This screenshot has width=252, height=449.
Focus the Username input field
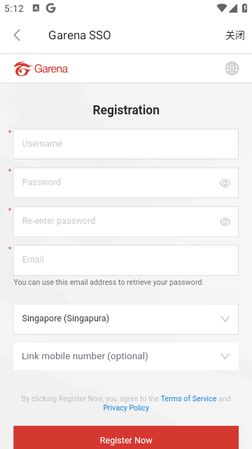tap(126, 144)
